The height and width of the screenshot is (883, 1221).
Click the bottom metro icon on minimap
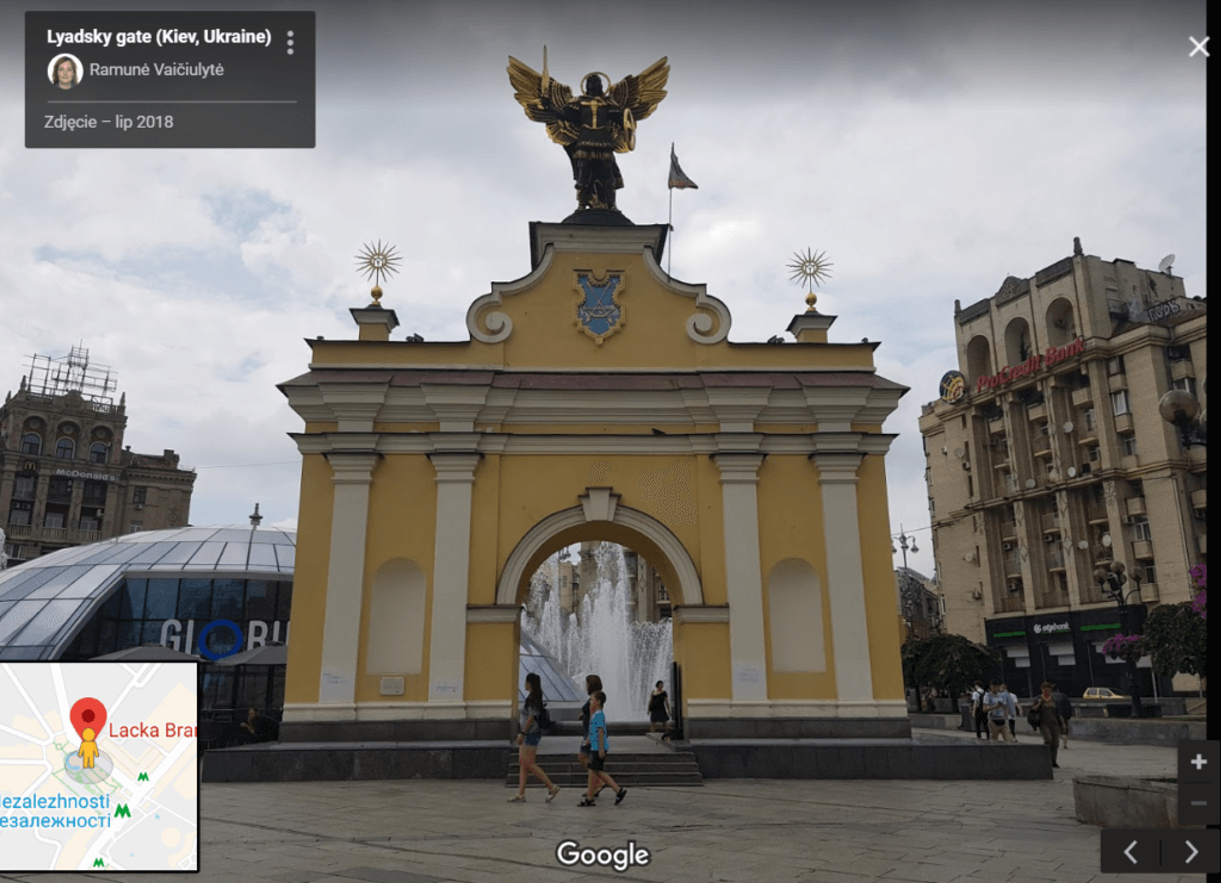tap(99, 863)
